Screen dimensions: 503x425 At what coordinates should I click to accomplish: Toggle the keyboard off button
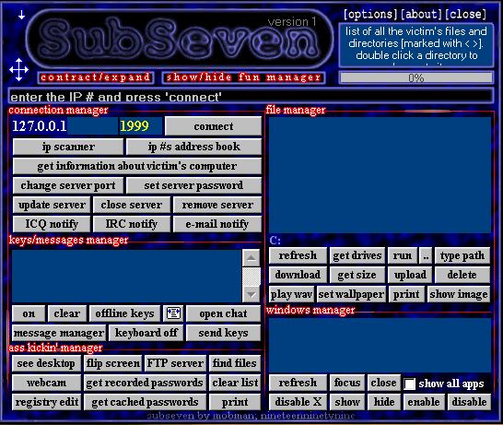click(146, 333)
